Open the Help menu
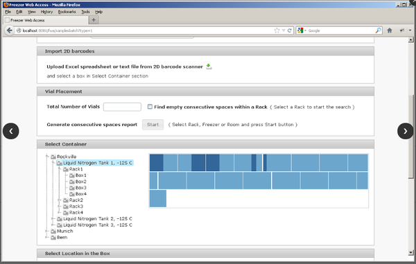 (98, 12)
